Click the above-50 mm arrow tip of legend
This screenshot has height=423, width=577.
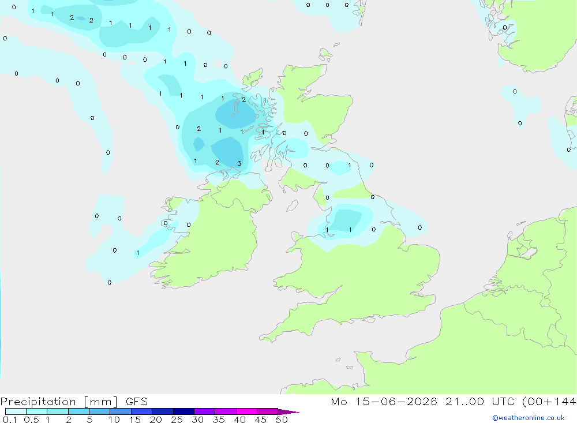point(288,412)
